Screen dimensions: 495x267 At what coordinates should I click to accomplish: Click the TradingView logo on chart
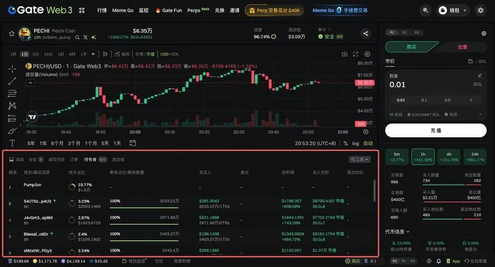click(x=32, y=117)
